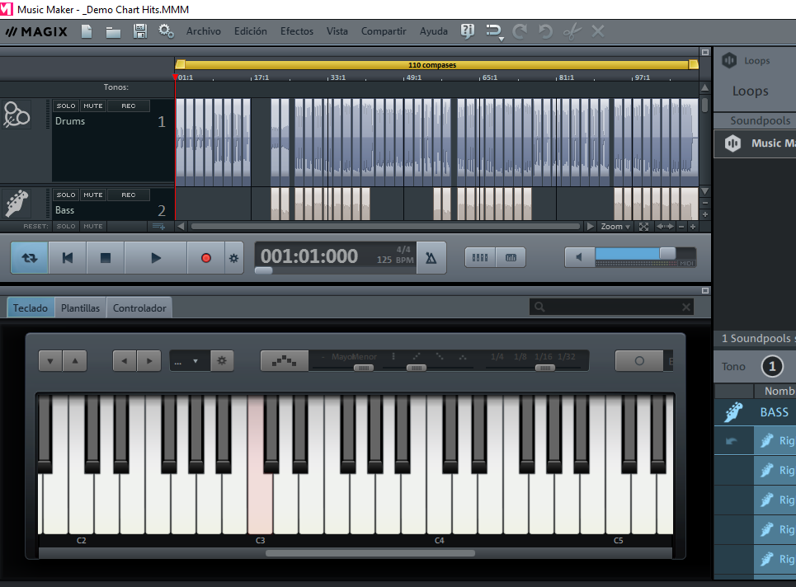The width and height of the screenshot is (796, 587).
Task: Click the undo arrow icon
Action: click(545, 31)
